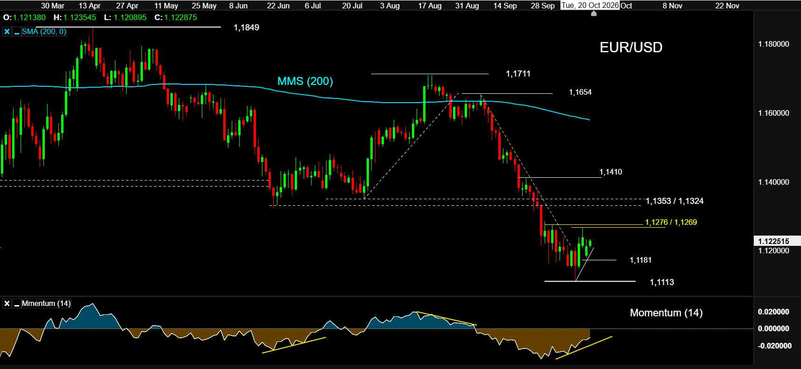Click the 1,1711 level label
Viewport: 801px width, 369px height.
click(x=518, y=74)
